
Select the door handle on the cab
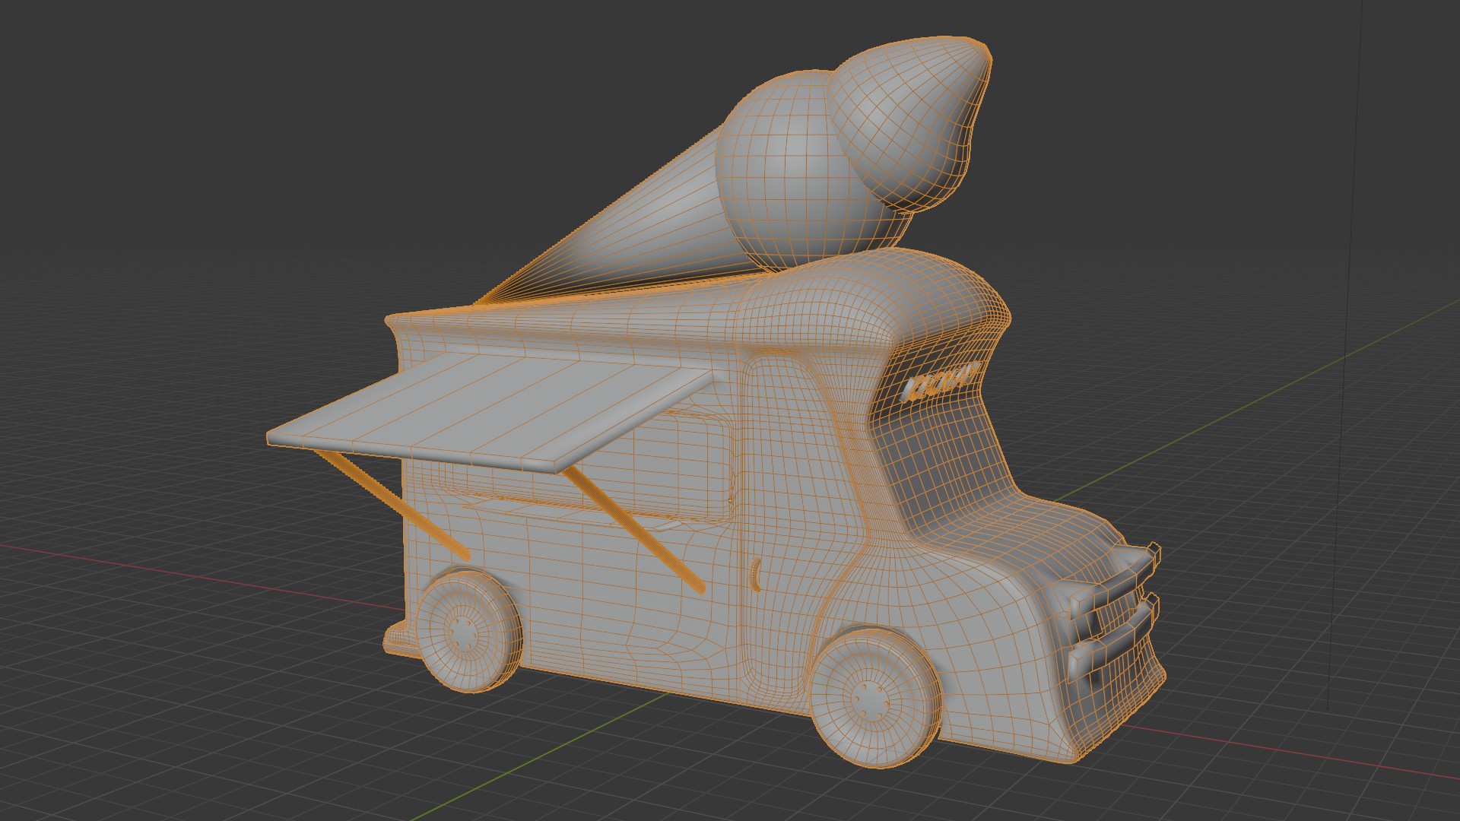click(755, 575)
